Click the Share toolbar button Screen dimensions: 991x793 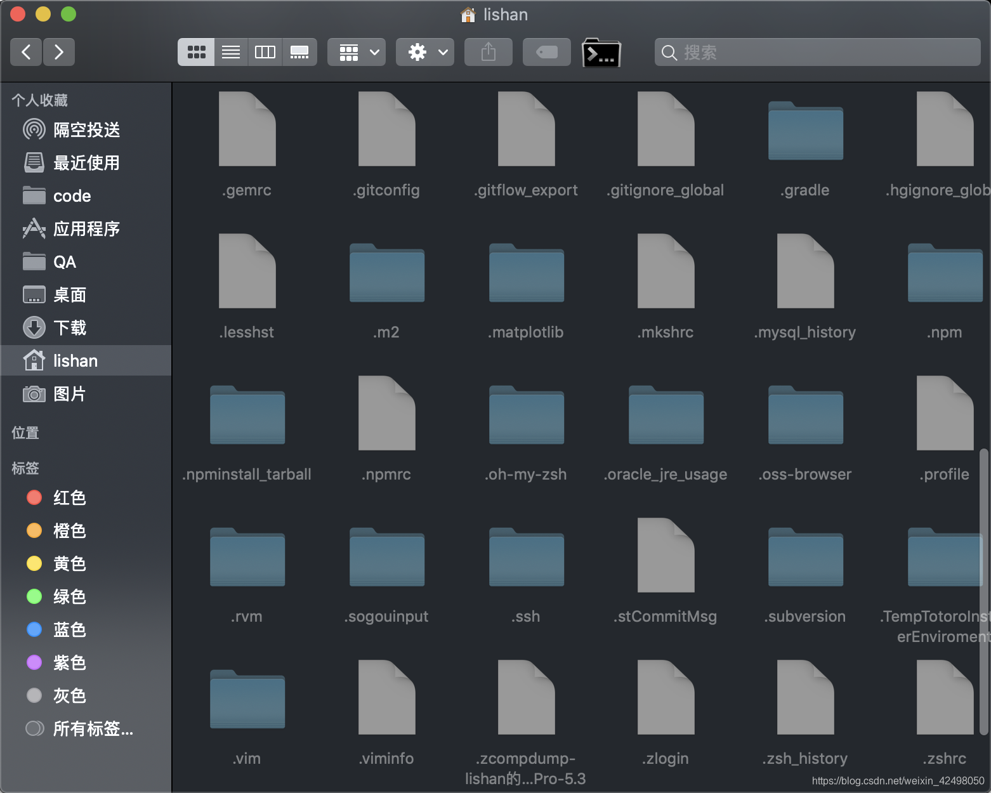pos(489,52)
